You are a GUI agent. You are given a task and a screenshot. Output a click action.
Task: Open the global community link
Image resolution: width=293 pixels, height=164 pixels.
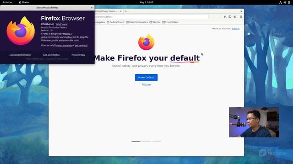[x=50, y=37]
